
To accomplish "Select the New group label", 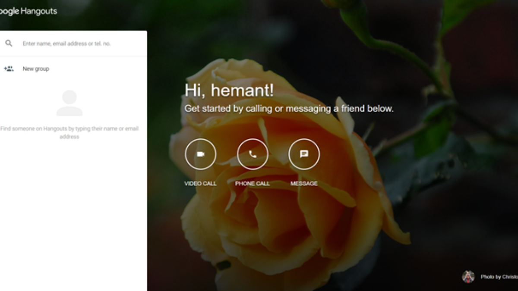I will 36,69.
